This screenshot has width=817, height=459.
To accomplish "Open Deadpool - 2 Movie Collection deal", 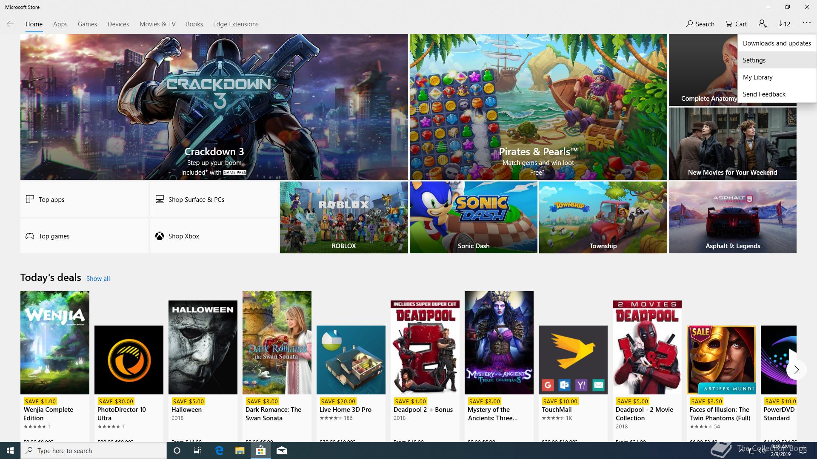I will click(x=647, y=371).
